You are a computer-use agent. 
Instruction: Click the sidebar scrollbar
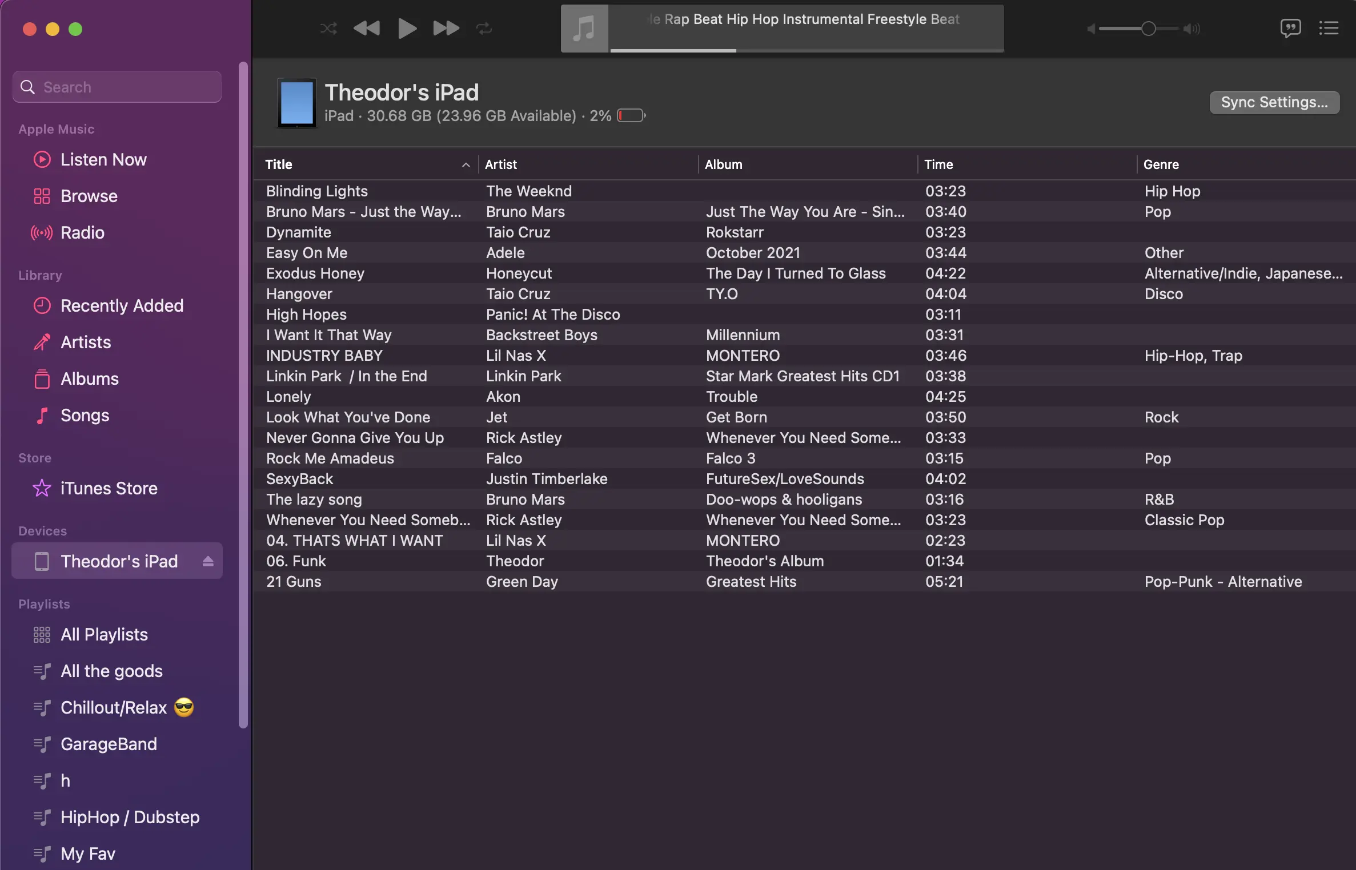coord(243,395)
